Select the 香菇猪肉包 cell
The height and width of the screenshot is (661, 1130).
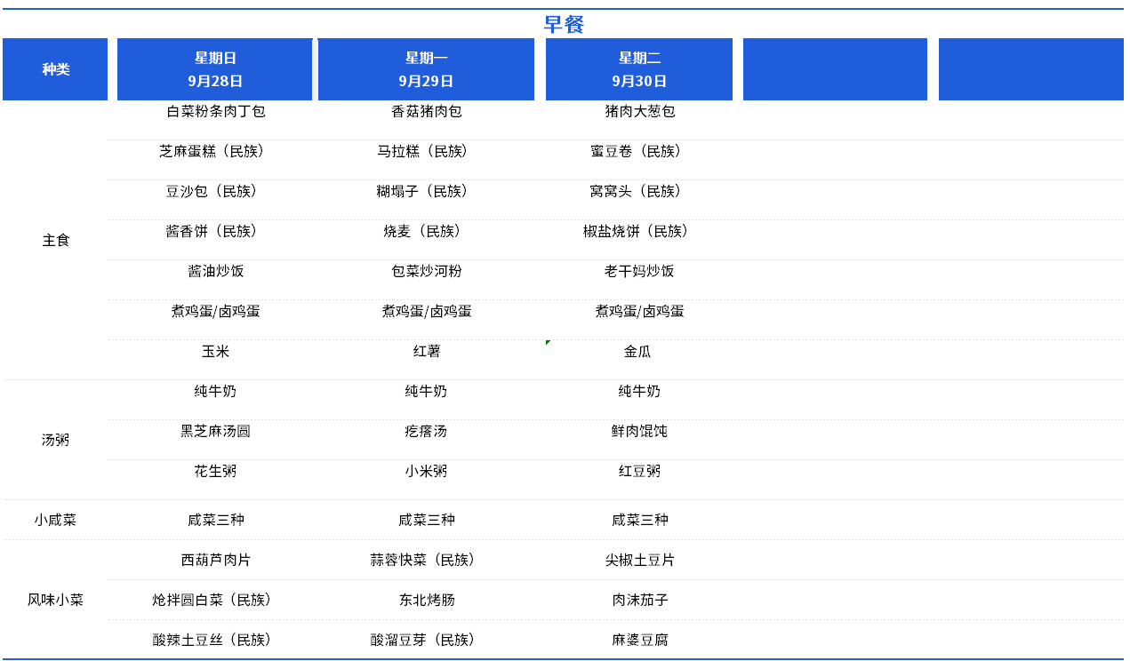click(426, 112)
